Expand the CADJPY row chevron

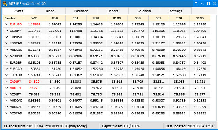(7, 81)
